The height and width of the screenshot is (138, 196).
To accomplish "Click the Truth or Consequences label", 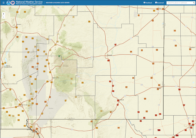I will pos(8,66).
